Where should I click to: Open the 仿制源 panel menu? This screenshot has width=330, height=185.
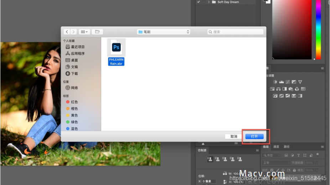pos(257,150)
